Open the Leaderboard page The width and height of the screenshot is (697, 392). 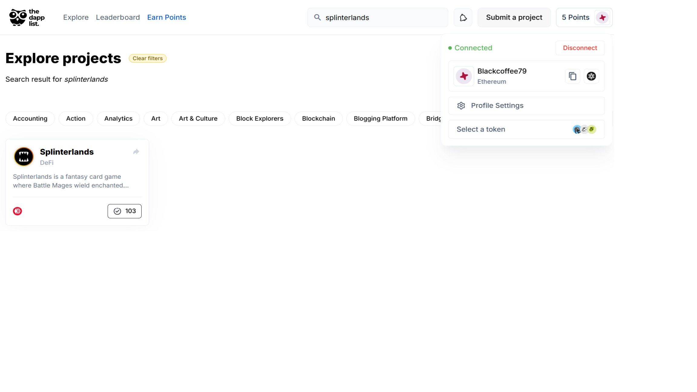tap(118, 18)
